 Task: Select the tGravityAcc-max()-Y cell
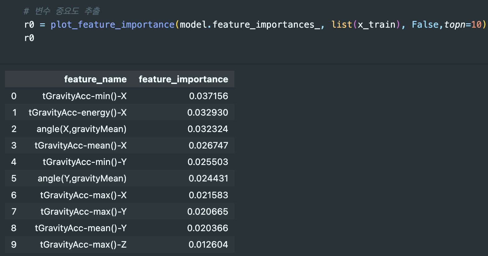84,212
